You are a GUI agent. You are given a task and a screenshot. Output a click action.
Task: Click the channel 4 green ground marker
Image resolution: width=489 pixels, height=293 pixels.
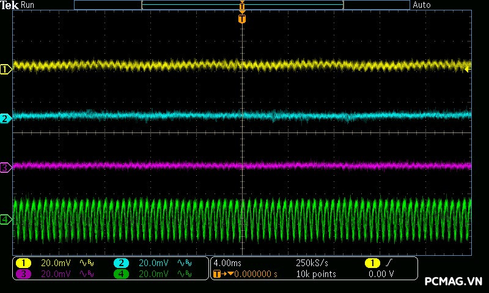[6, 219]
